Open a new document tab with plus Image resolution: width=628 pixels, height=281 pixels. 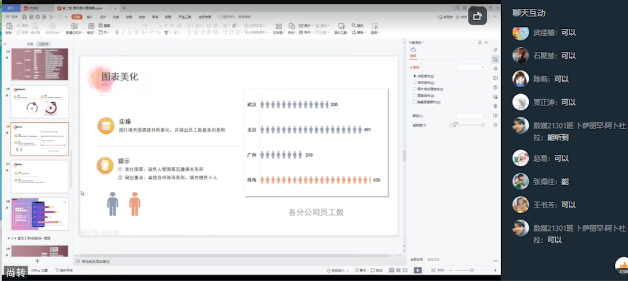coord(124,8)
